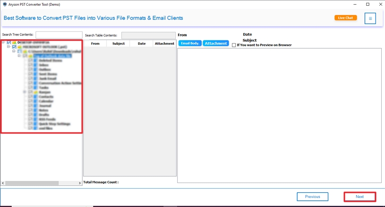Minimize the Aryson PST Converter window
The width and height of the screenshot is (385, 207).
[355, 4]
